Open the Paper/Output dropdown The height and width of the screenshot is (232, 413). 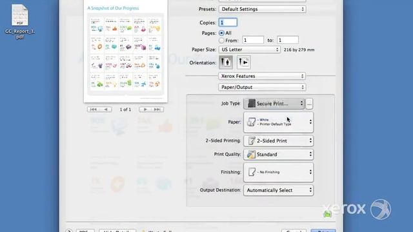(262, 87)
